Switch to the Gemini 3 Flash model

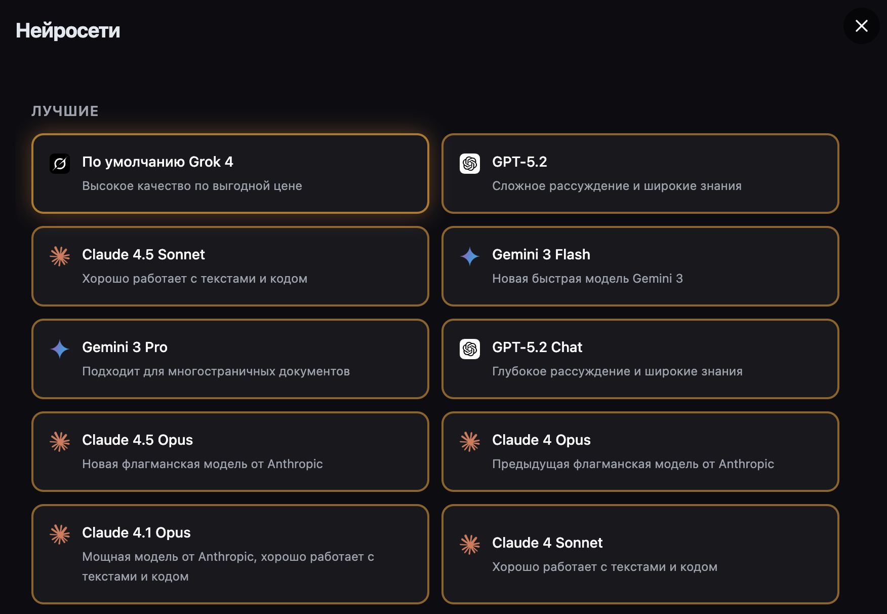640,266
